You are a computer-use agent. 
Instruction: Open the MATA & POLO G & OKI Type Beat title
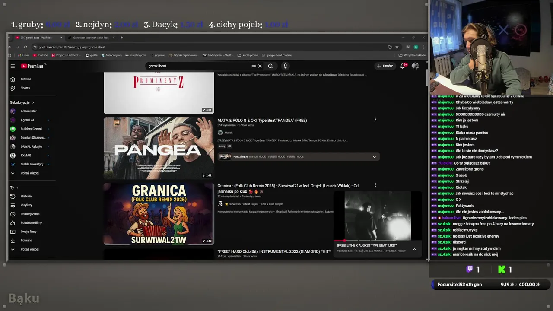262,121
